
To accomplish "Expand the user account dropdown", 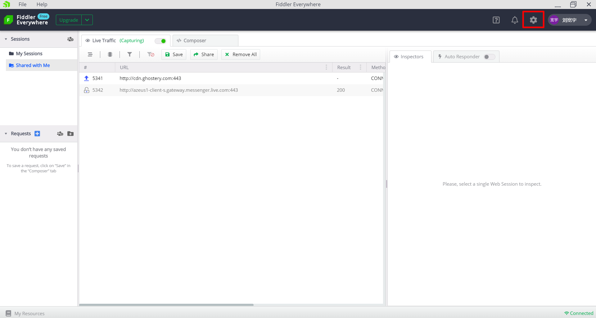I will (586, 20).
